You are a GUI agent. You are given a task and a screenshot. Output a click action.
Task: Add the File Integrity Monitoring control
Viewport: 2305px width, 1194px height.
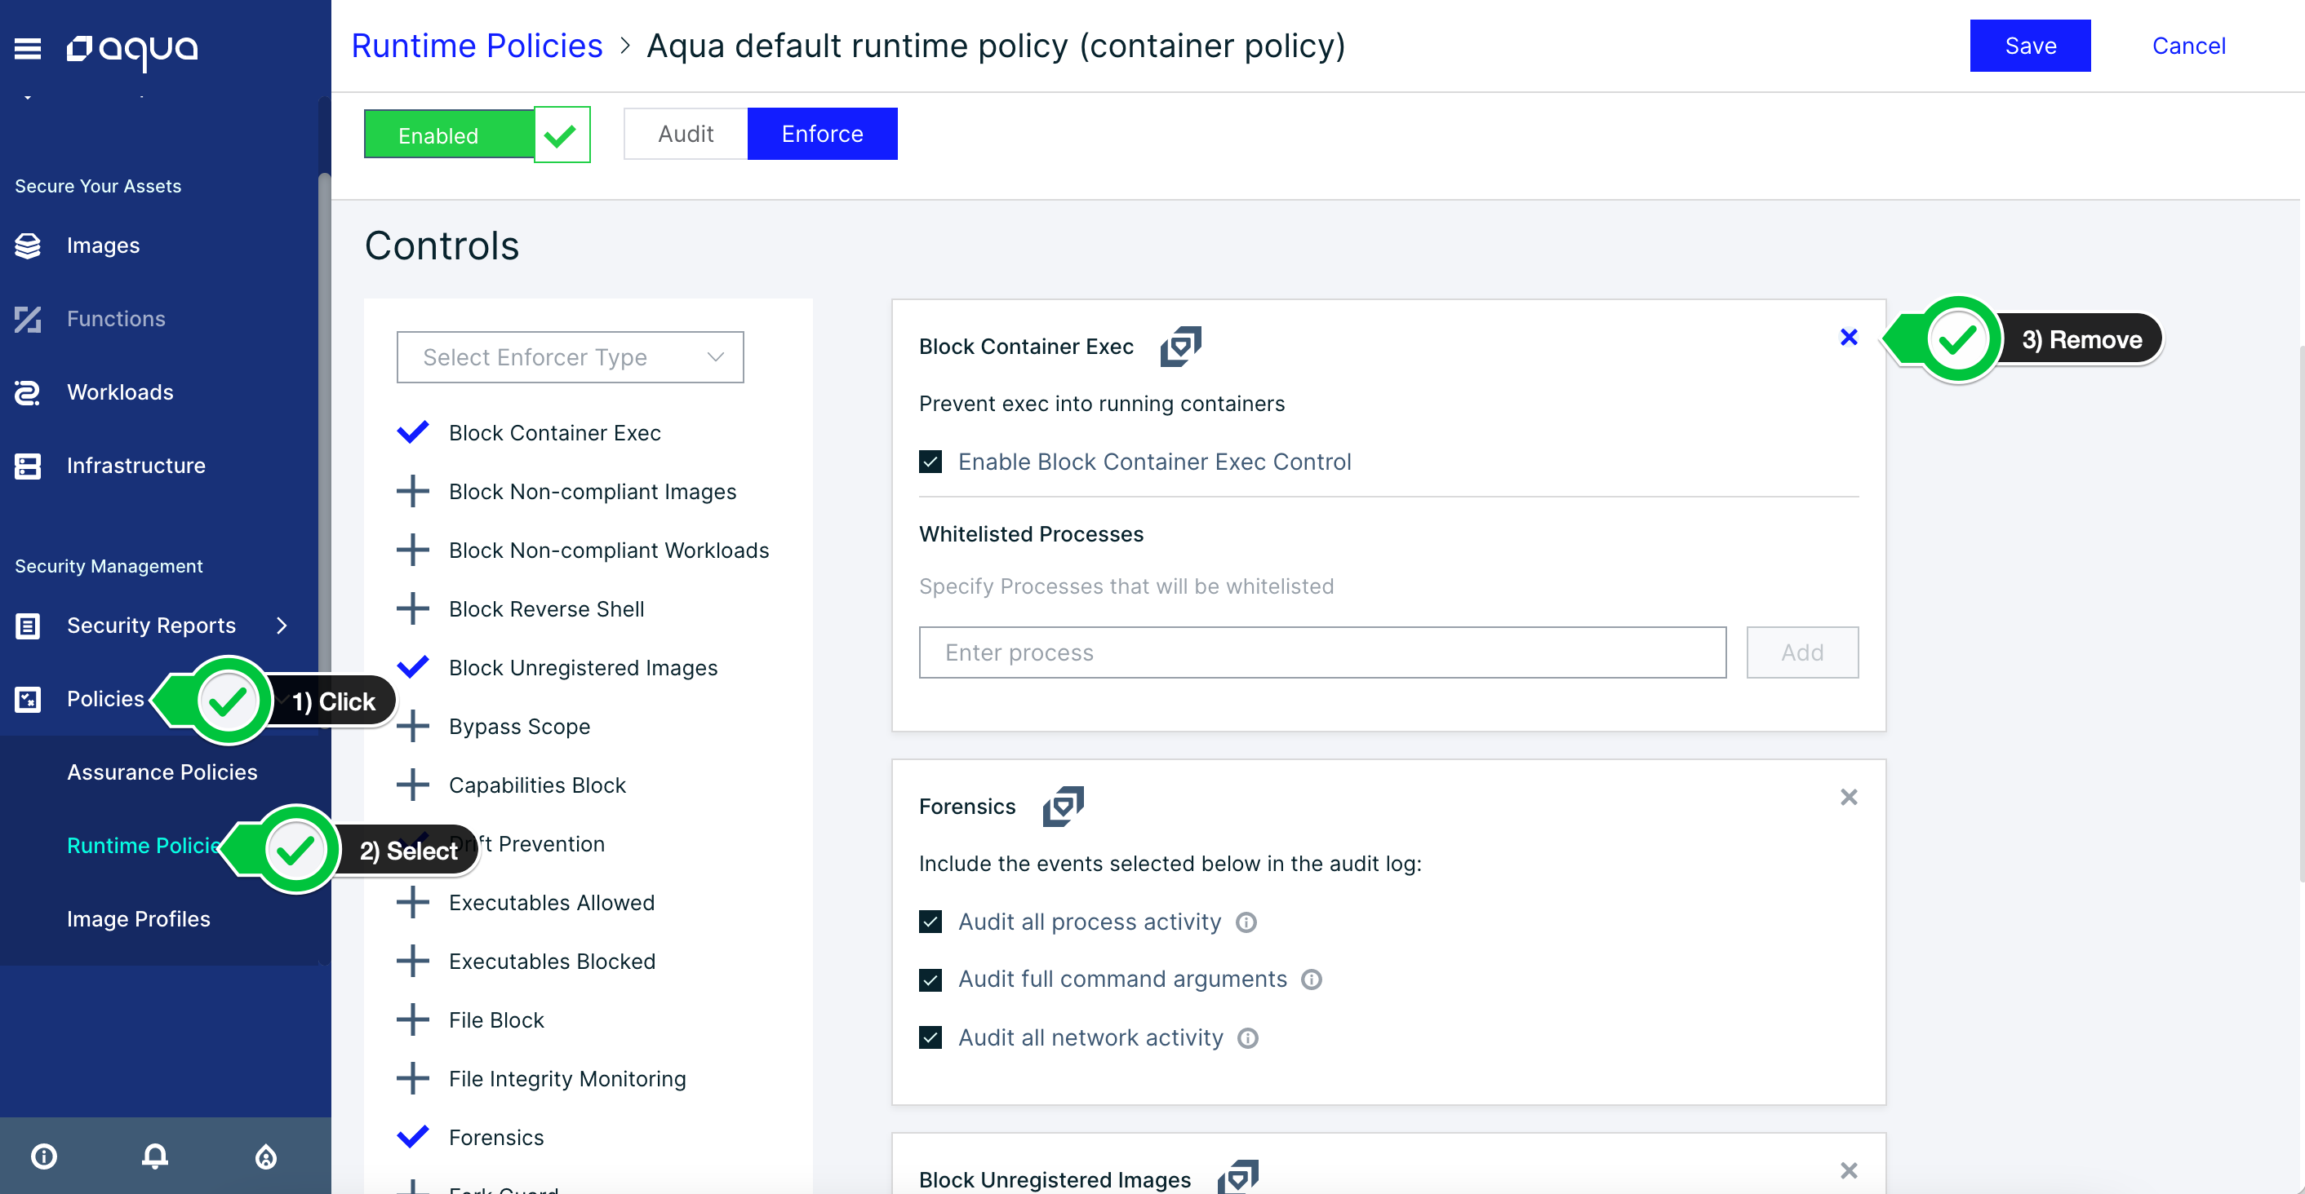412,1079
